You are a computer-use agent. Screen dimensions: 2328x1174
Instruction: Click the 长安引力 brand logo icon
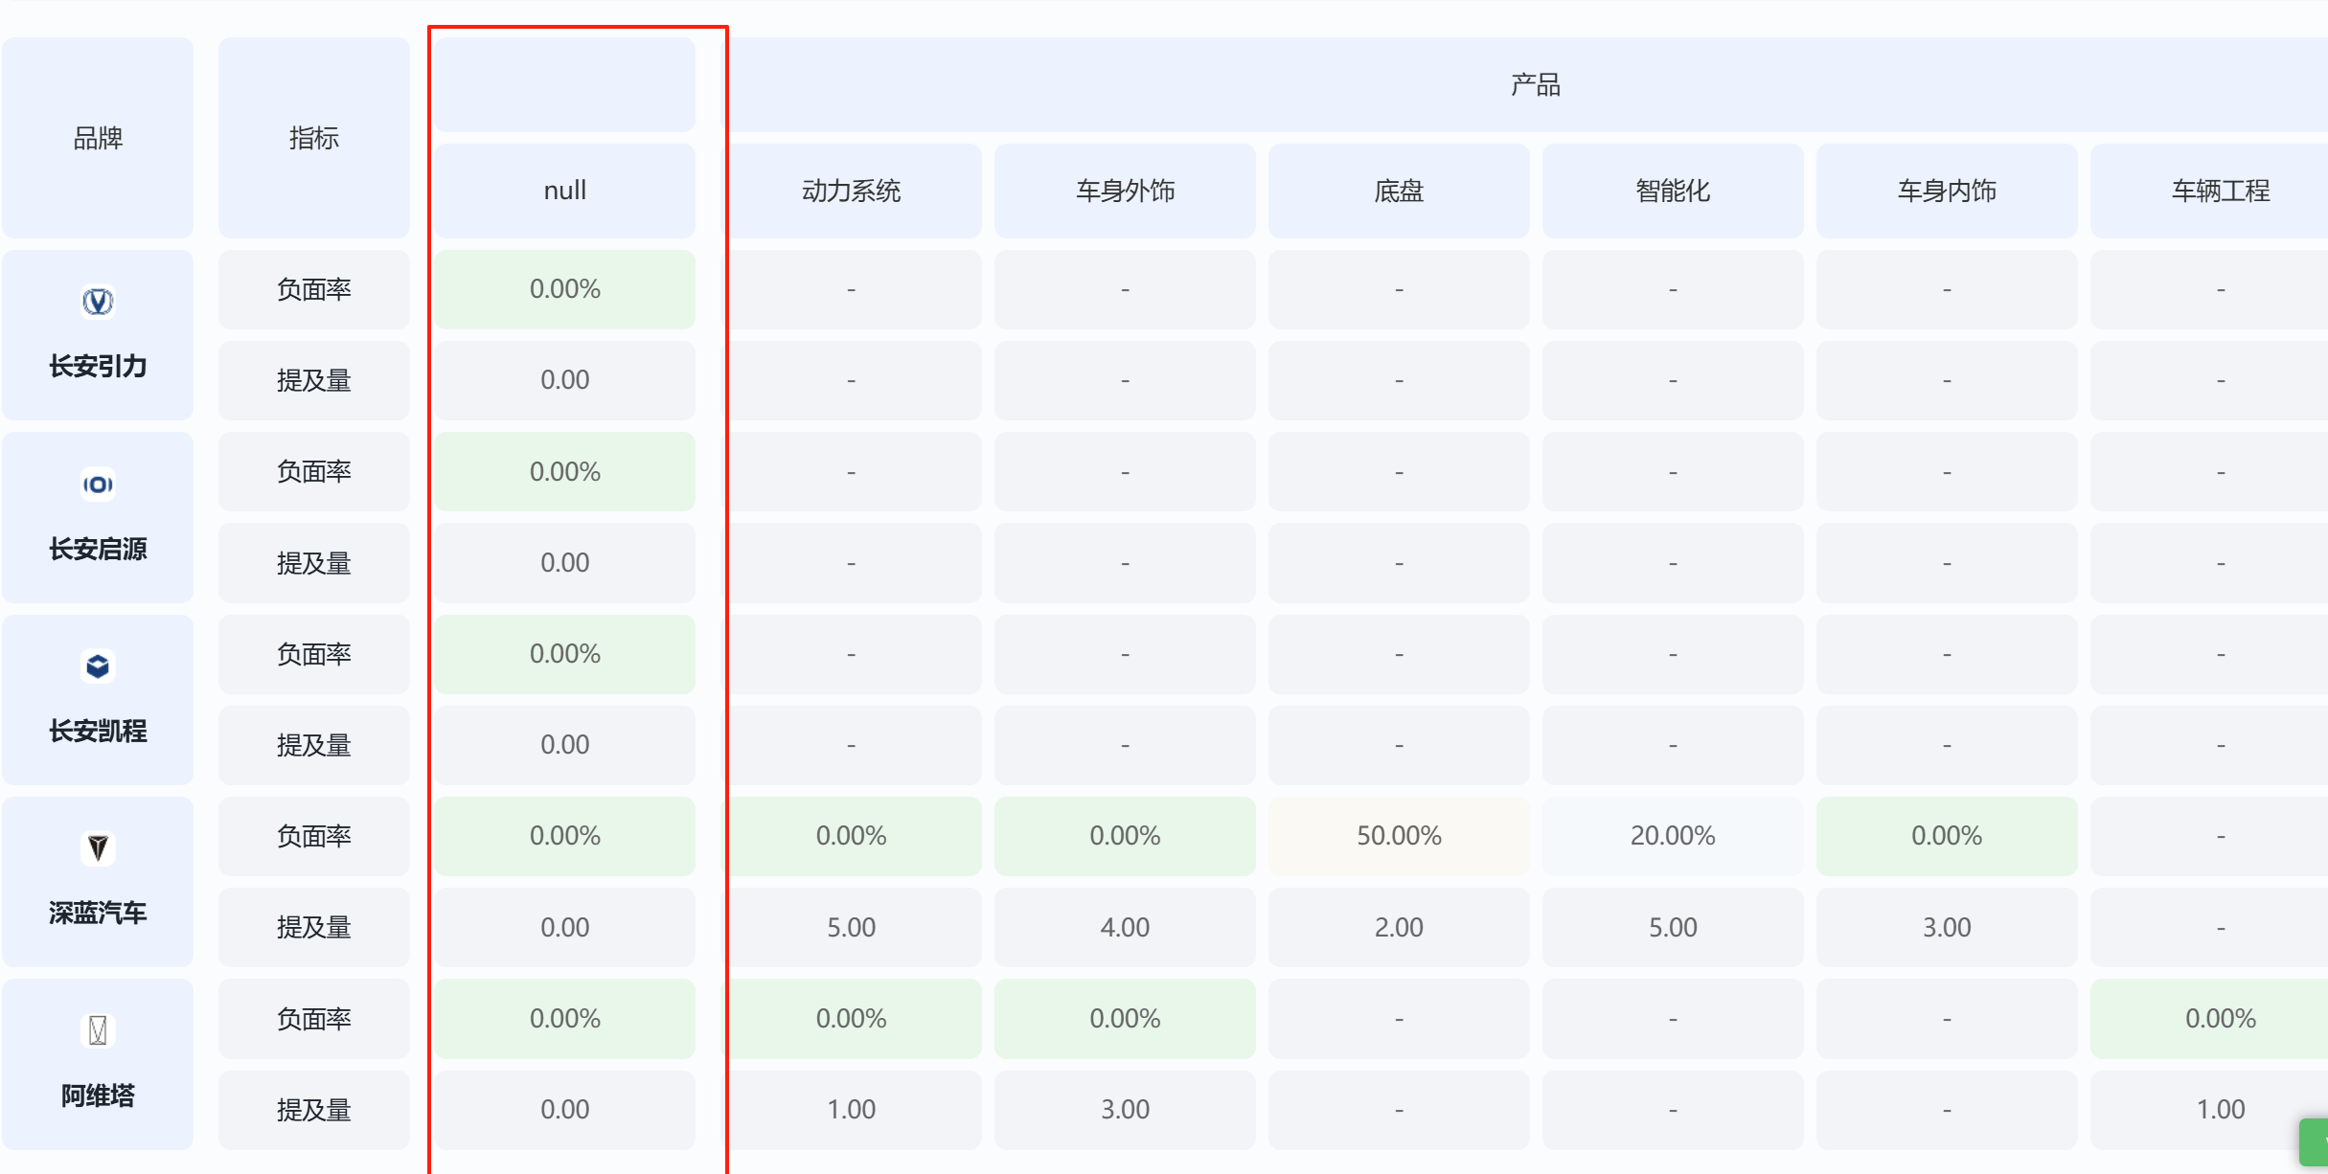click(98, 302)
